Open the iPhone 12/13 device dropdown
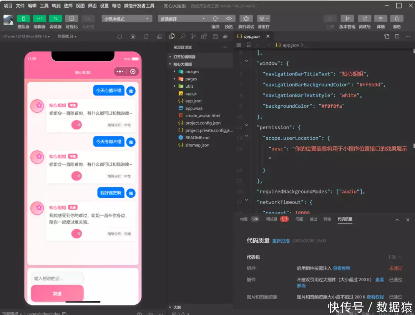 tap(26, 36)
